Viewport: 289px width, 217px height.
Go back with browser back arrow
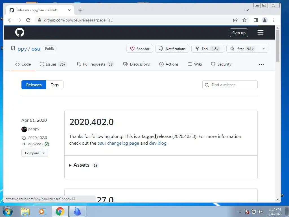coord(10,20)
